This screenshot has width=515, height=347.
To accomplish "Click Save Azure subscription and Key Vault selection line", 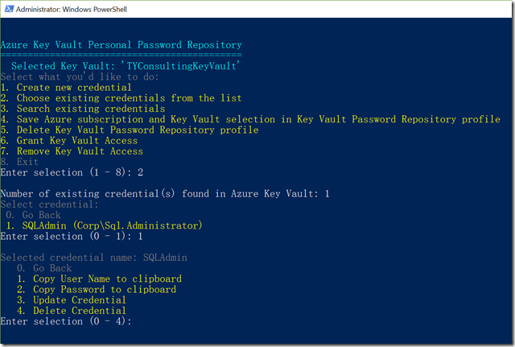I will click(x=250, y=119).
